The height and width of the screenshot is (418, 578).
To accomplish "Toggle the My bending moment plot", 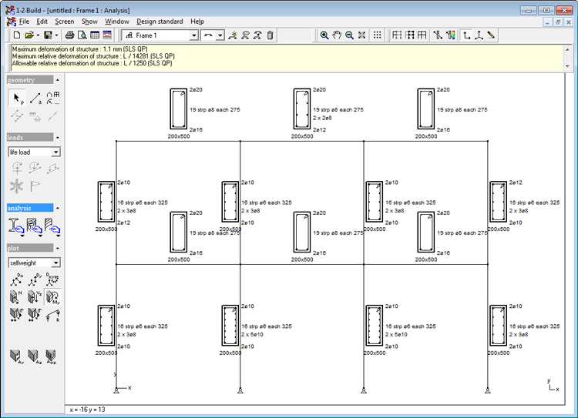I will pyautogui.click(x=52, y=297).
